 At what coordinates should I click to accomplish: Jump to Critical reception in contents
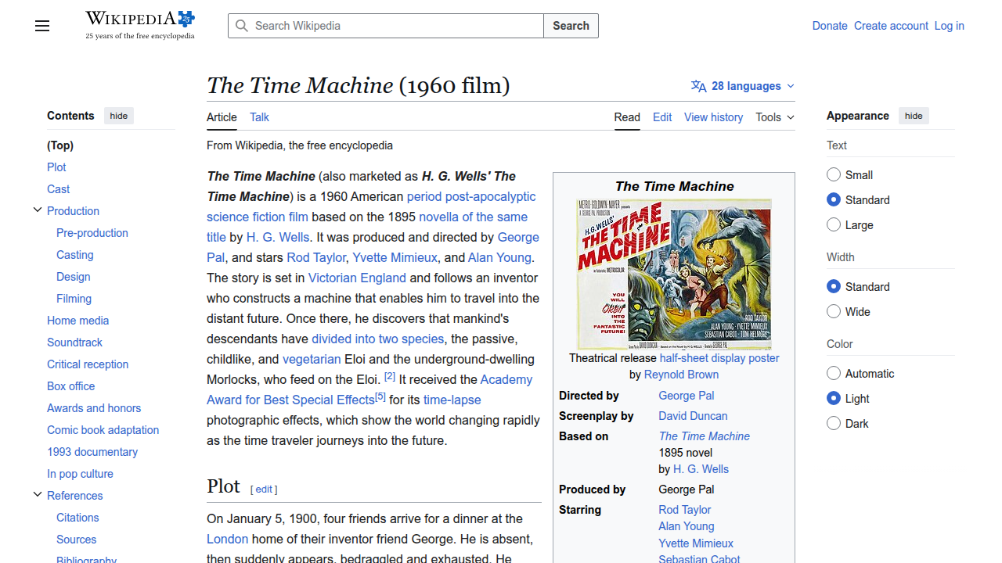(88, 364)
